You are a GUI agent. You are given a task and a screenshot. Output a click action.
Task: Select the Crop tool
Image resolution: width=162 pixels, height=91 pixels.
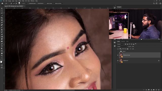pyautogui.click(x=2, y=18)
